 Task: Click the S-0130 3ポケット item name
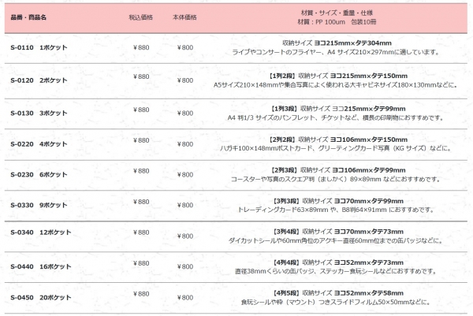(39, 113)
